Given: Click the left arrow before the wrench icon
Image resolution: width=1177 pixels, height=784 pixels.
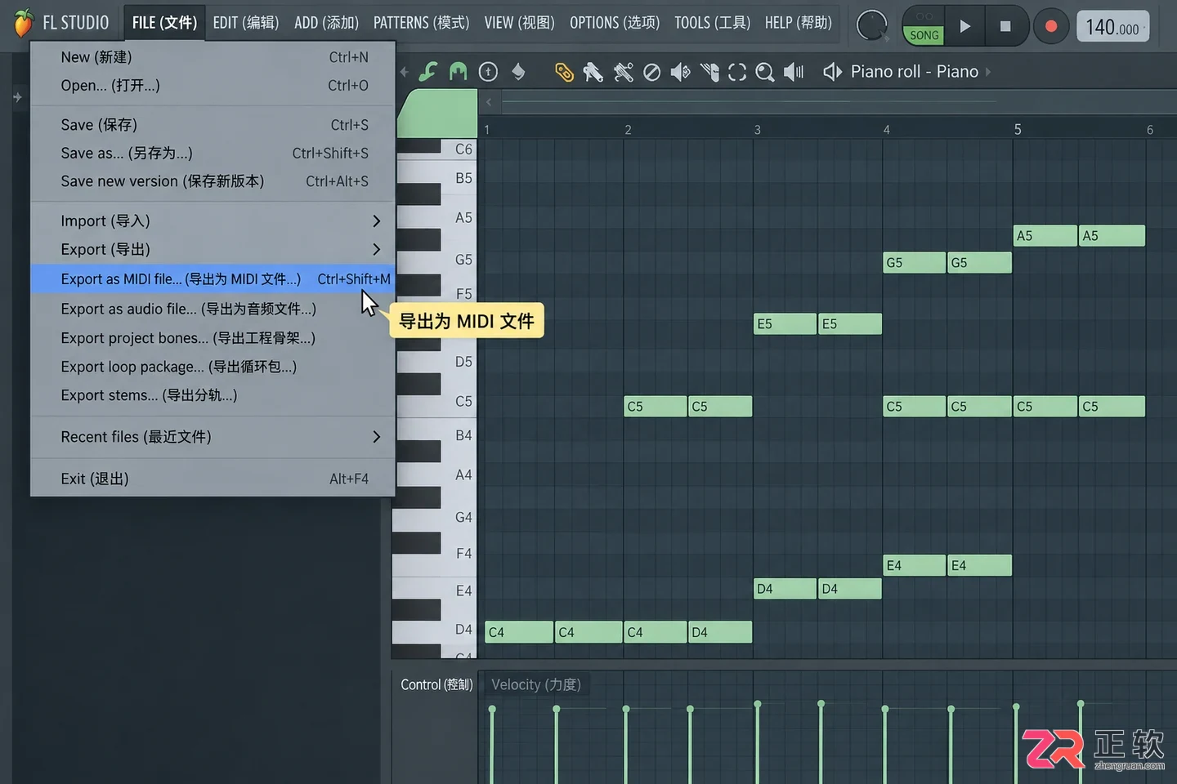Looking at the screenshot, I should [404, 72].
